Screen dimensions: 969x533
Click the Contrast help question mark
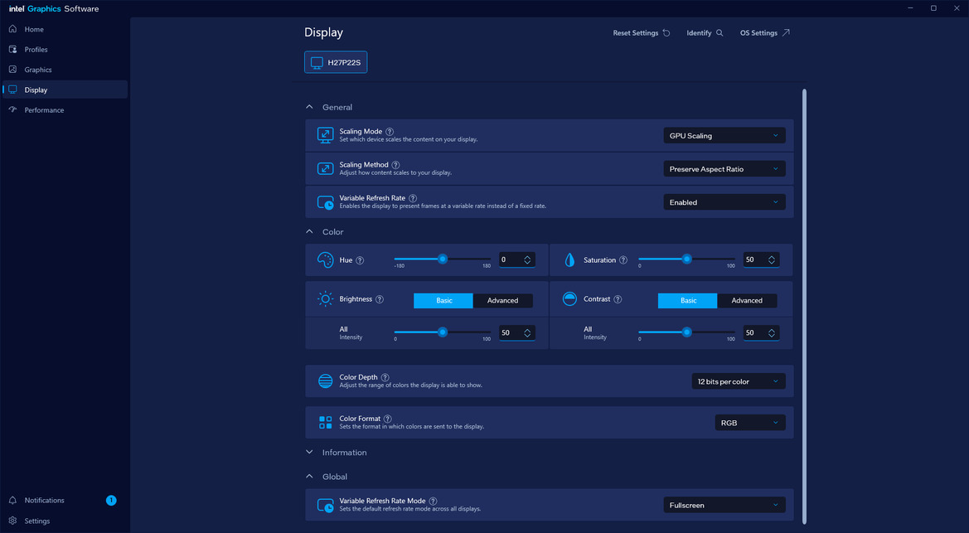(x=618, y=299)
